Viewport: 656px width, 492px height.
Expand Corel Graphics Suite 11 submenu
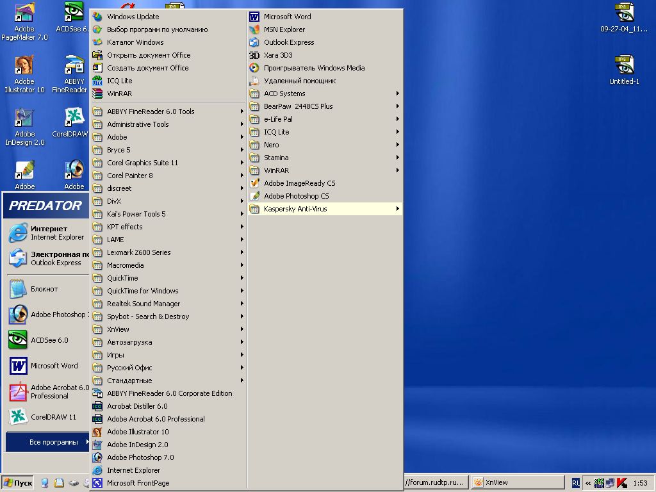[168, 163]
